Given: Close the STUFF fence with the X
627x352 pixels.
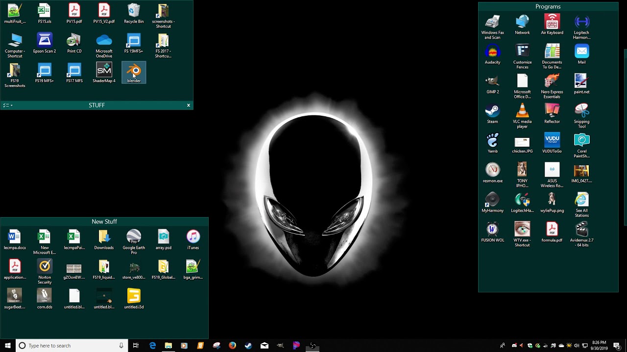Looking at the screenshot, I should (x=189, y=105).
